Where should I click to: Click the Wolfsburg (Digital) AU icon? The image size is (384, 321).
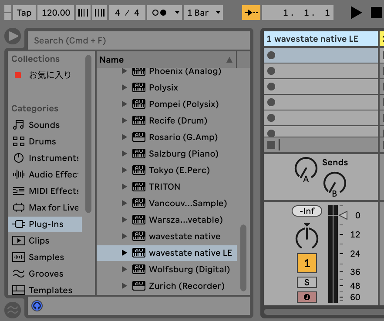pos(139,269)
